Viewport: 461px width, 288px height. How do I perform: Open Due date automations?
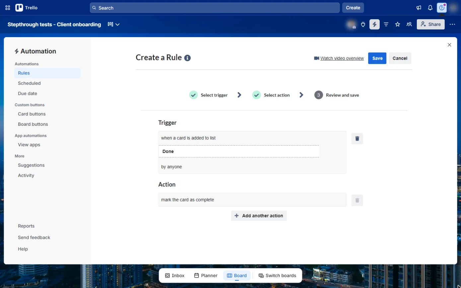tap(47, 94)
